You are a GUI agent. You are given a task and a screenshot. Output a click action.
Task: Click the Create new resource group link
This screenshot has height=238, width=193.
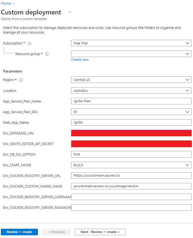click(80, 60)
